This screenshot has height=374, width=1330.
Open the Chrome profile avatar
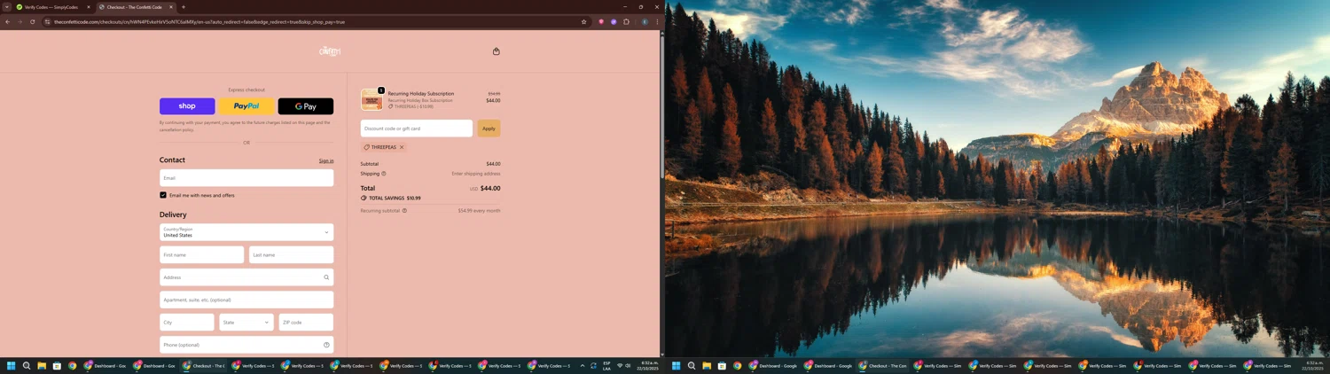[645, 21]
